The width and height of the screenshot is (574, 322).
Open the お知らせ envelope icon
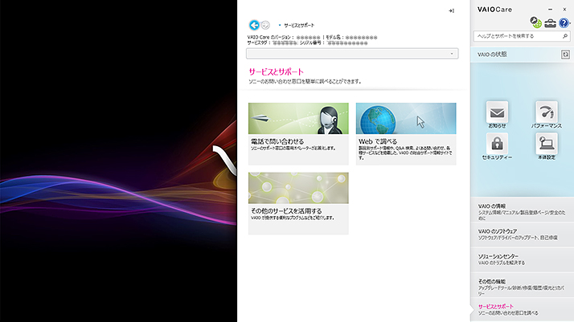[497, 113]
